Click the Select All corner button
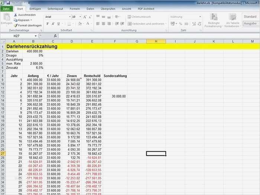The image size is (260, 195). (3, 41)
